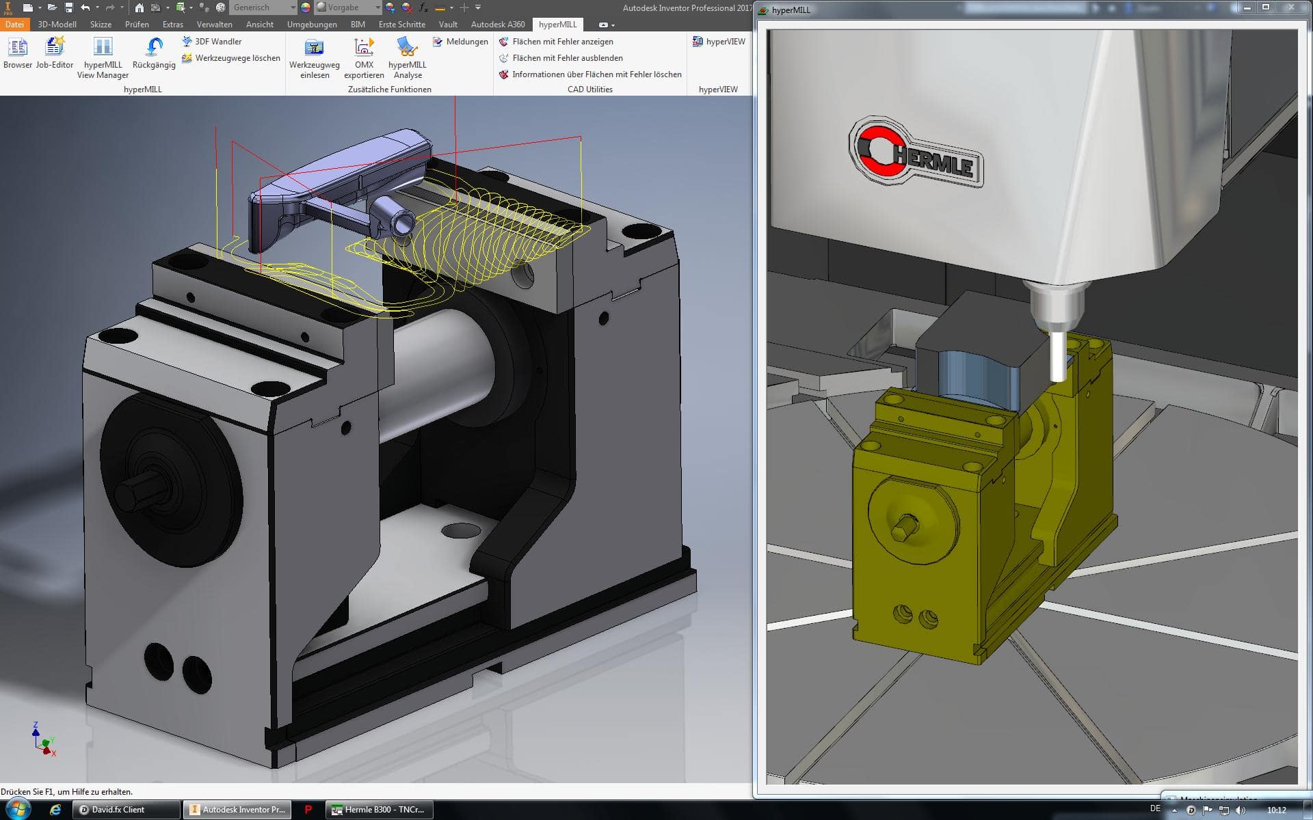Switch to the Erste Schritte tab
Image resolution: width=1313 pixels, height=820 pixels.
(402, 25)
